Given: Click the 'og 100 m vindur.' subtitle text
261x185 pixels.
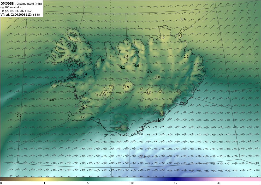Looking at the screenshot, I should pyautogui.click(x=11, y=7).
